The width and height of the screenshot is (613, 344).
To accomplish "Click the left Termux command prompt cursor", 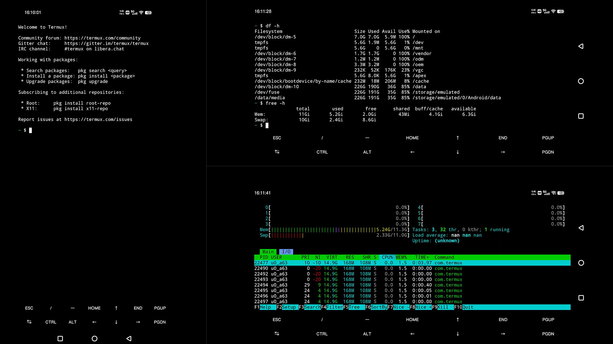I will coord(31,130).
